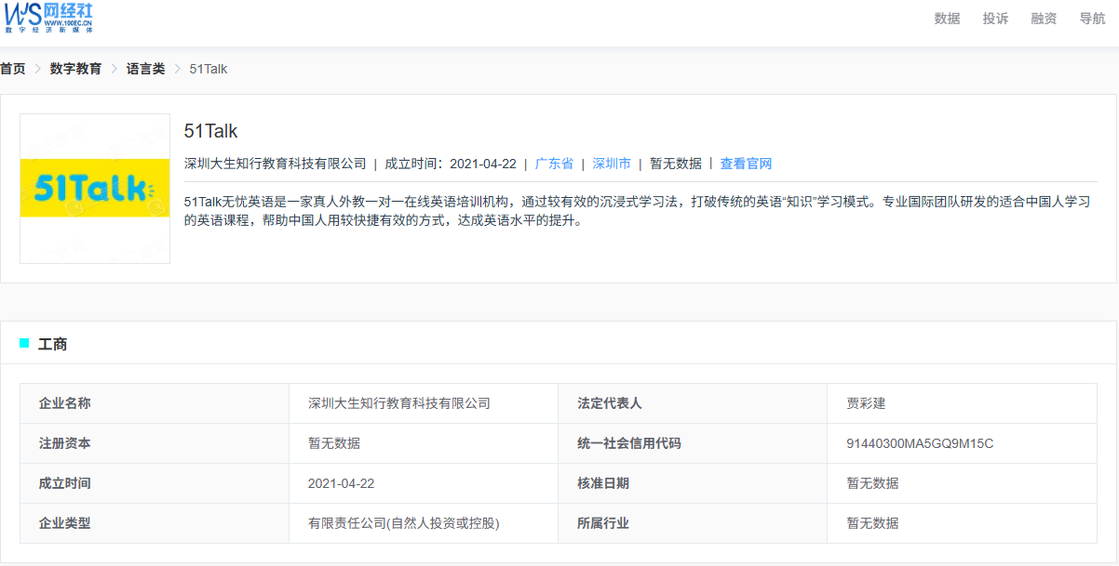Select legal representative name 贾彩建
Image resolution: width=1119 pixels, height=566 pixels.
pos(866,403)
